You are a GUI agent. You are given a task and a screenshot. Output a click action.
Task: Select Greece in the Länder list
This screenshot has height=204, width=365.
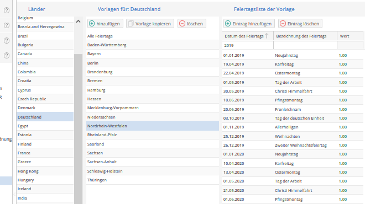click(x=45, y=162)
